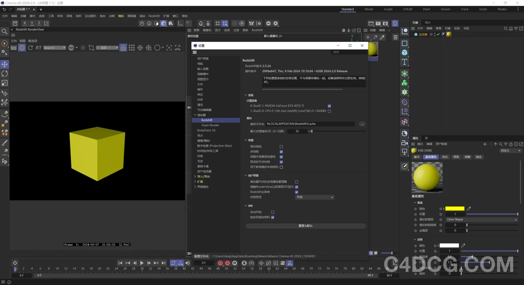Click the material sphere preview thumbnail

pos(427,177)
